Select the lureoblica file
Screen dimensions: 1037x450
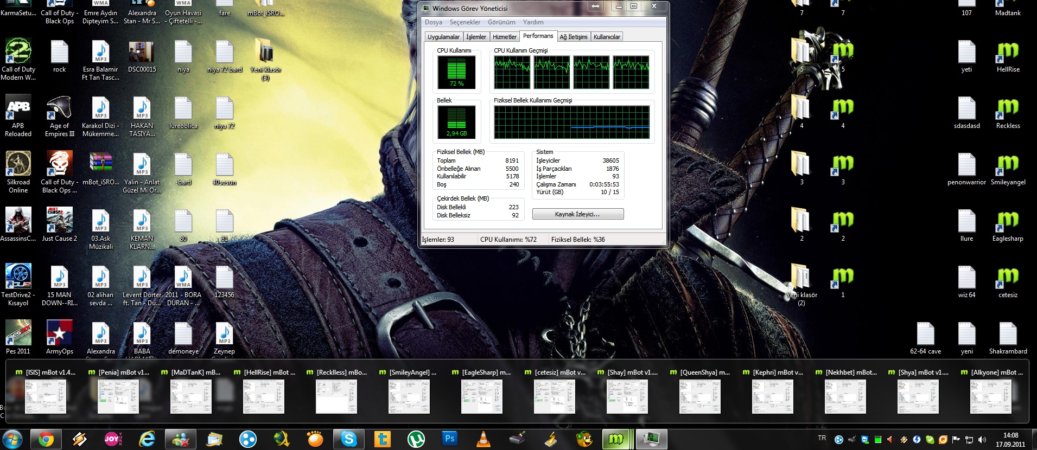click(x=183, y=112)
